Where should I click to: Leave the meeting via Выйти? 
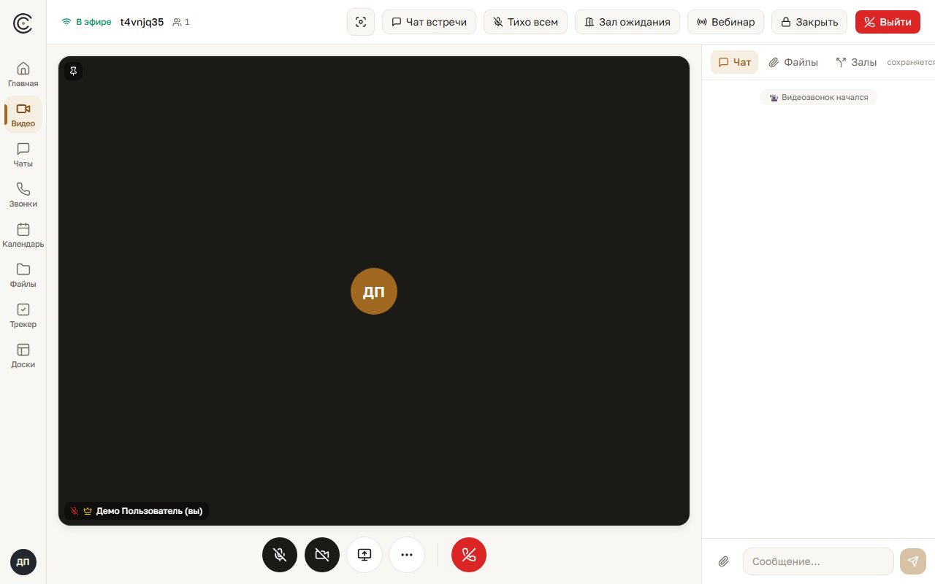pos(888,22)
